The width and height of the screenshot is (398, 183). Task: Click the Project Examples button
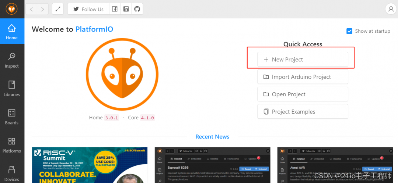303,112
